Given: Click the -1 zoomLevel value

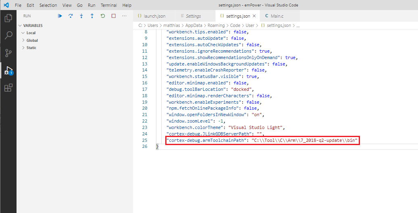Looking at the screenshot, I should 221,121.
